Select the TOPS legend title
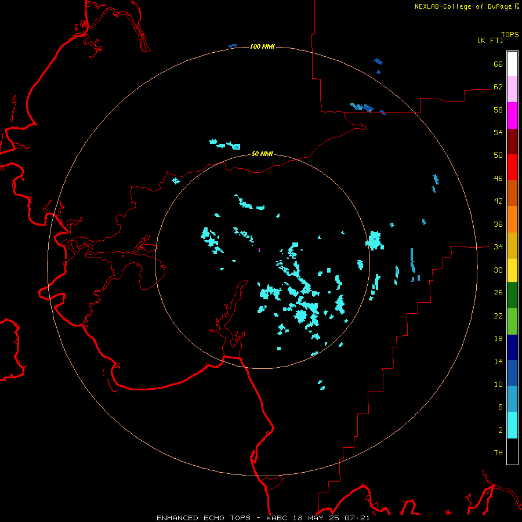The height and width of the screenshot is (522, 522). point(510,35)
